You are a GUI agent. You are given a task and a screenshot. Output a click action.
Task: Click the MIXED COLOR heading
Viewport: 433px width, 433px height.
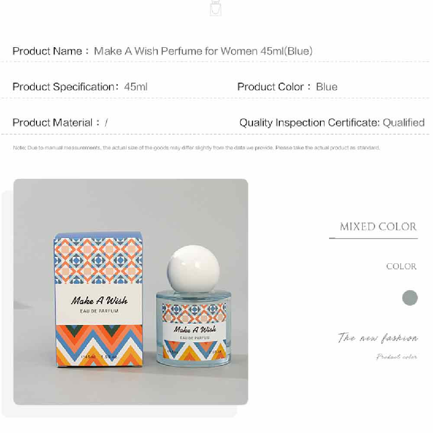[x=378, y=227]
